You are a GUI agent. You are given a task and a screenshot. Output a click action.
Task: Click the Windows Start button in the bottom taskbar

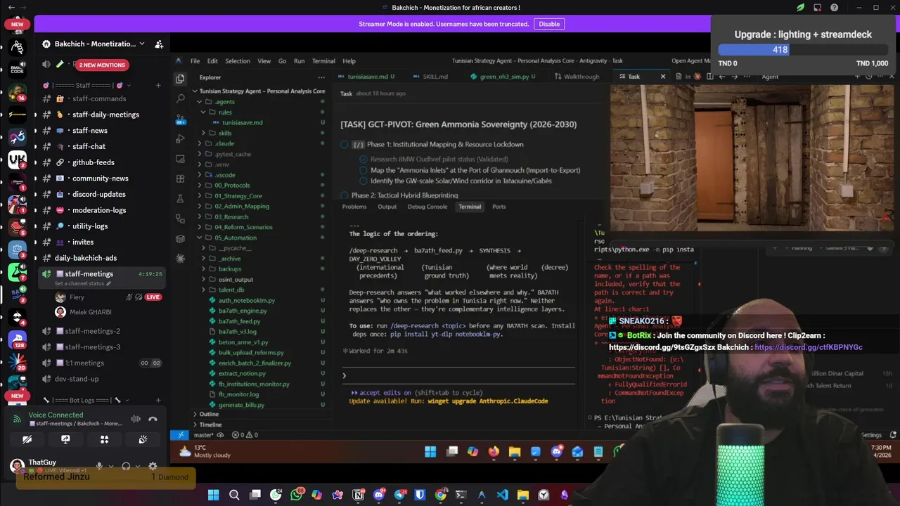point(213,495)
